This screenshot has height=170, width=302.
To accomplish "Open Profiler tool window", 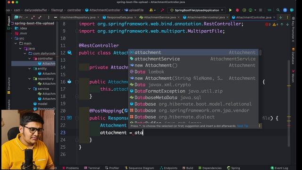I will (x=112, y=168).
